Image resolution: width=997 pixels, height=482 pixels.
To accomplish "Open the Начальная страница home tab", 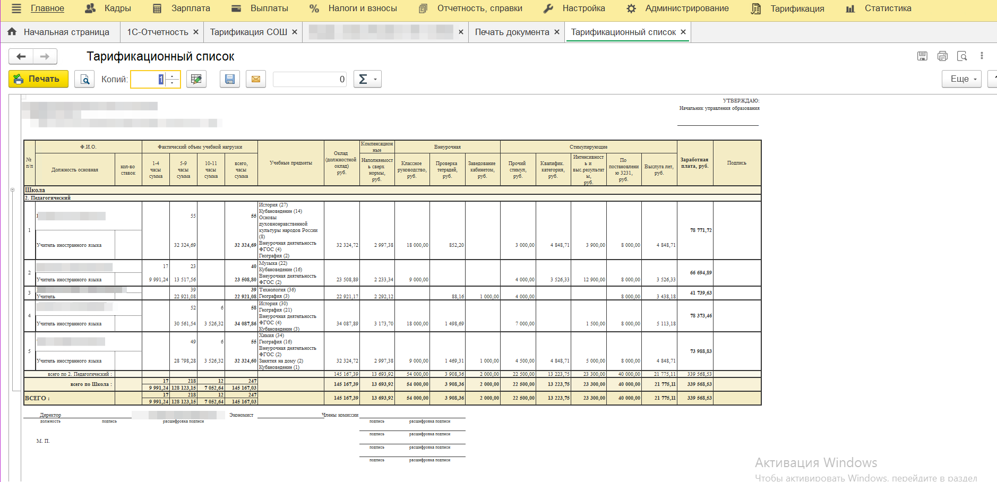I will tap(66, 32).
